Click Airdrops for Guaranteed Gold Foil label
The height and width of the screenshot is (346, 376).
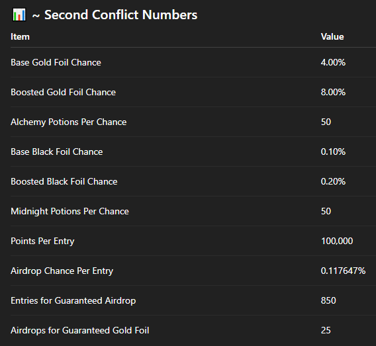click(80, 330)
